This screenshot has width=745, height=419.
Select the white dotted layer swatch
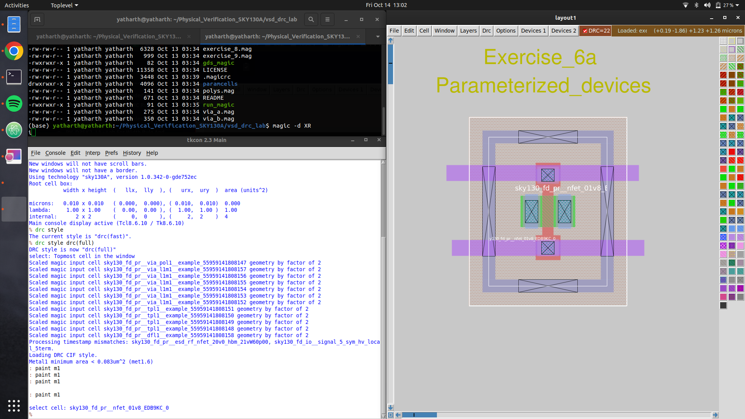point(723,41)
